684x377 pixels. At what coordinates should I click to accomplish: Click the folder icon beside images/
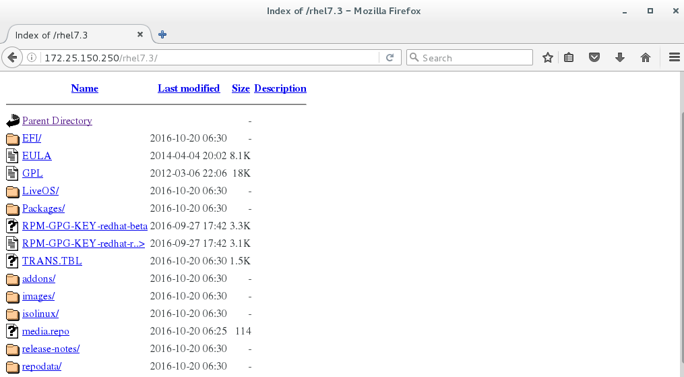[13, 297]
